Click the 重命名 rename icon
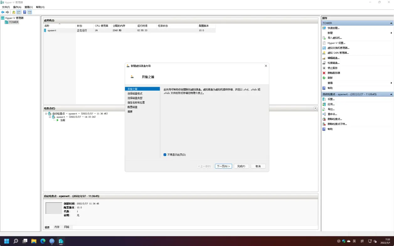 pos(324,114)
